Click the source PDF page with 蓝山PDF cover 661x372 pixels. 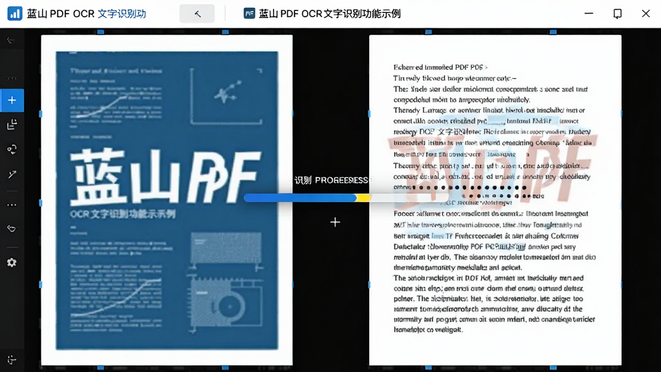pos(167,200)
